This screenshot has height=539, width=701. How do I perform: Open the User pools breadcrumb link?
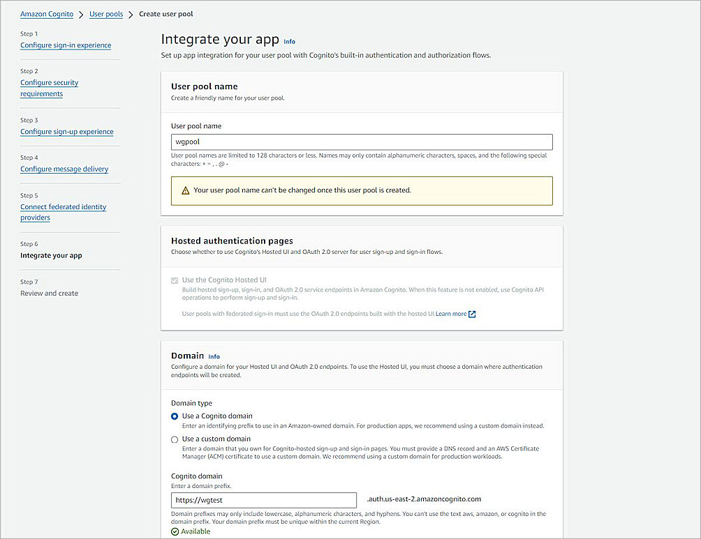[106, 14]
